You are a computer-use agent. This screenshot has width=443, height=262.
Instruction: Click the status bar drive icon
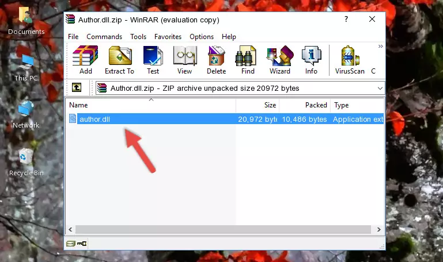71,244
